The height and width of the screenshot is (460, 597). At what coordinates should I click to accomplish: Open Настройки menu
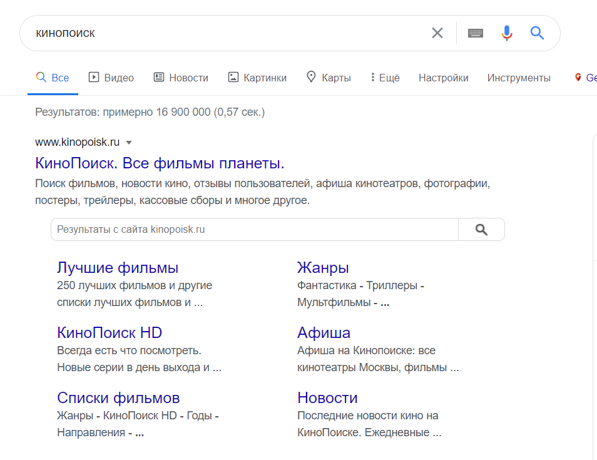point(444,78)
